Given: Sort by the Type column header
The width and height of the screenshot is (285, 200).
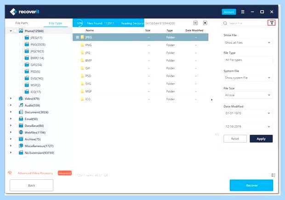Looking at the screenshot, I should click(170, 30).
